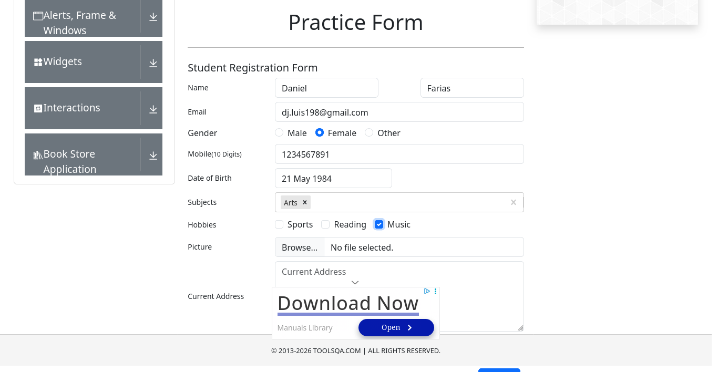Clear all subjects with the X icon
The width and height of the screenshot is (718, 372).
pyautogui.click(x=514, y=202)
